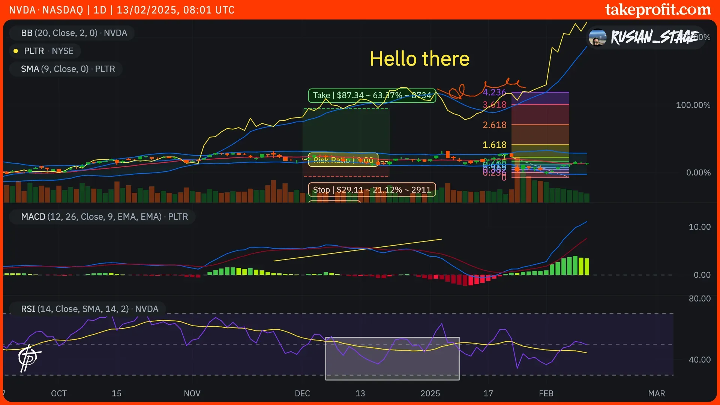This screenshot has height=405, width=720.
Task: Click the RUSIAN_STAGE user avatar
Action: [x=597, y=37]
